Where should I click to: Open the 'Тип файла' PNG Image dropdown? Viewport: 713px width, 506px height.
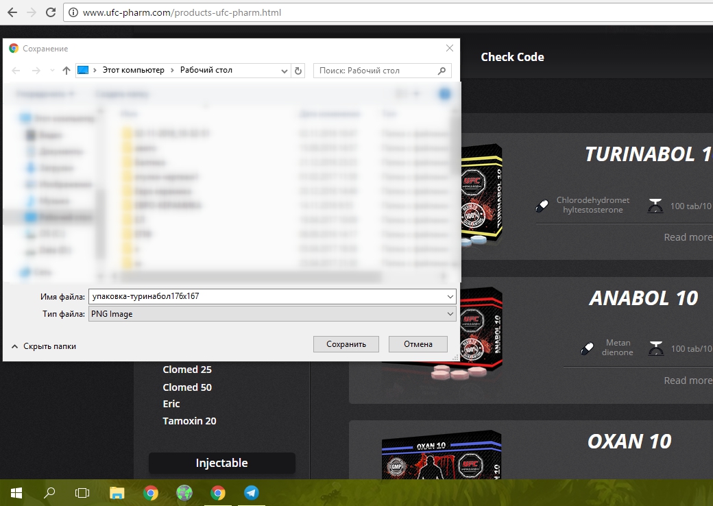[450, 313]
